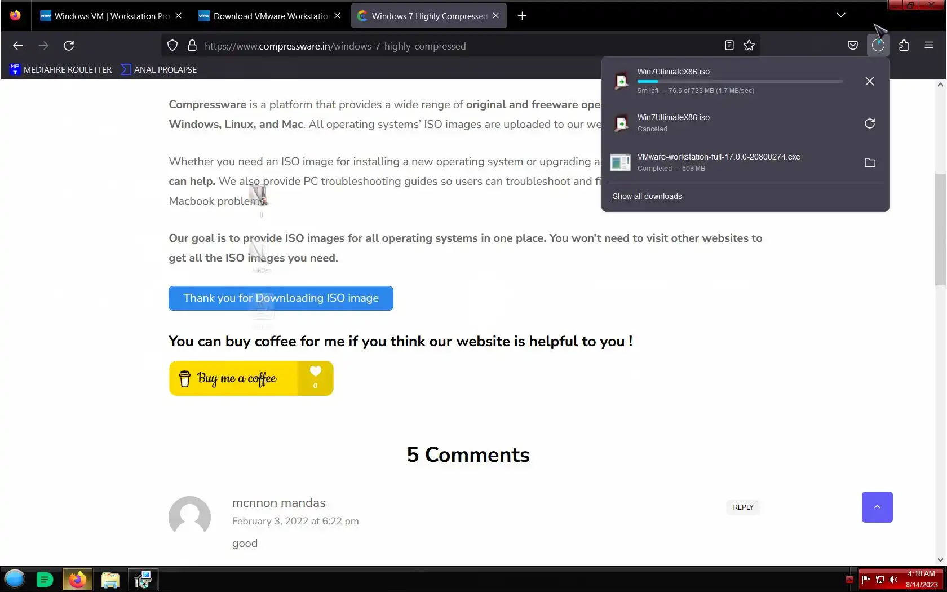The height and width of the screenshot is (592, 947).
Task: Click the Firefox taskbar button
Action: pos(78,580)
